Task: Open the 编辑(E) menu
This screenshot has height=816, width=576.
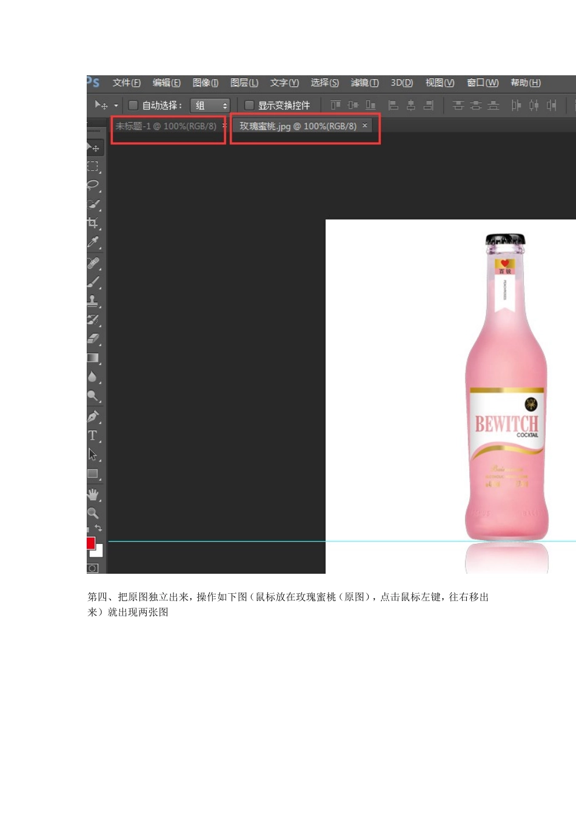Action: [166, 83]
